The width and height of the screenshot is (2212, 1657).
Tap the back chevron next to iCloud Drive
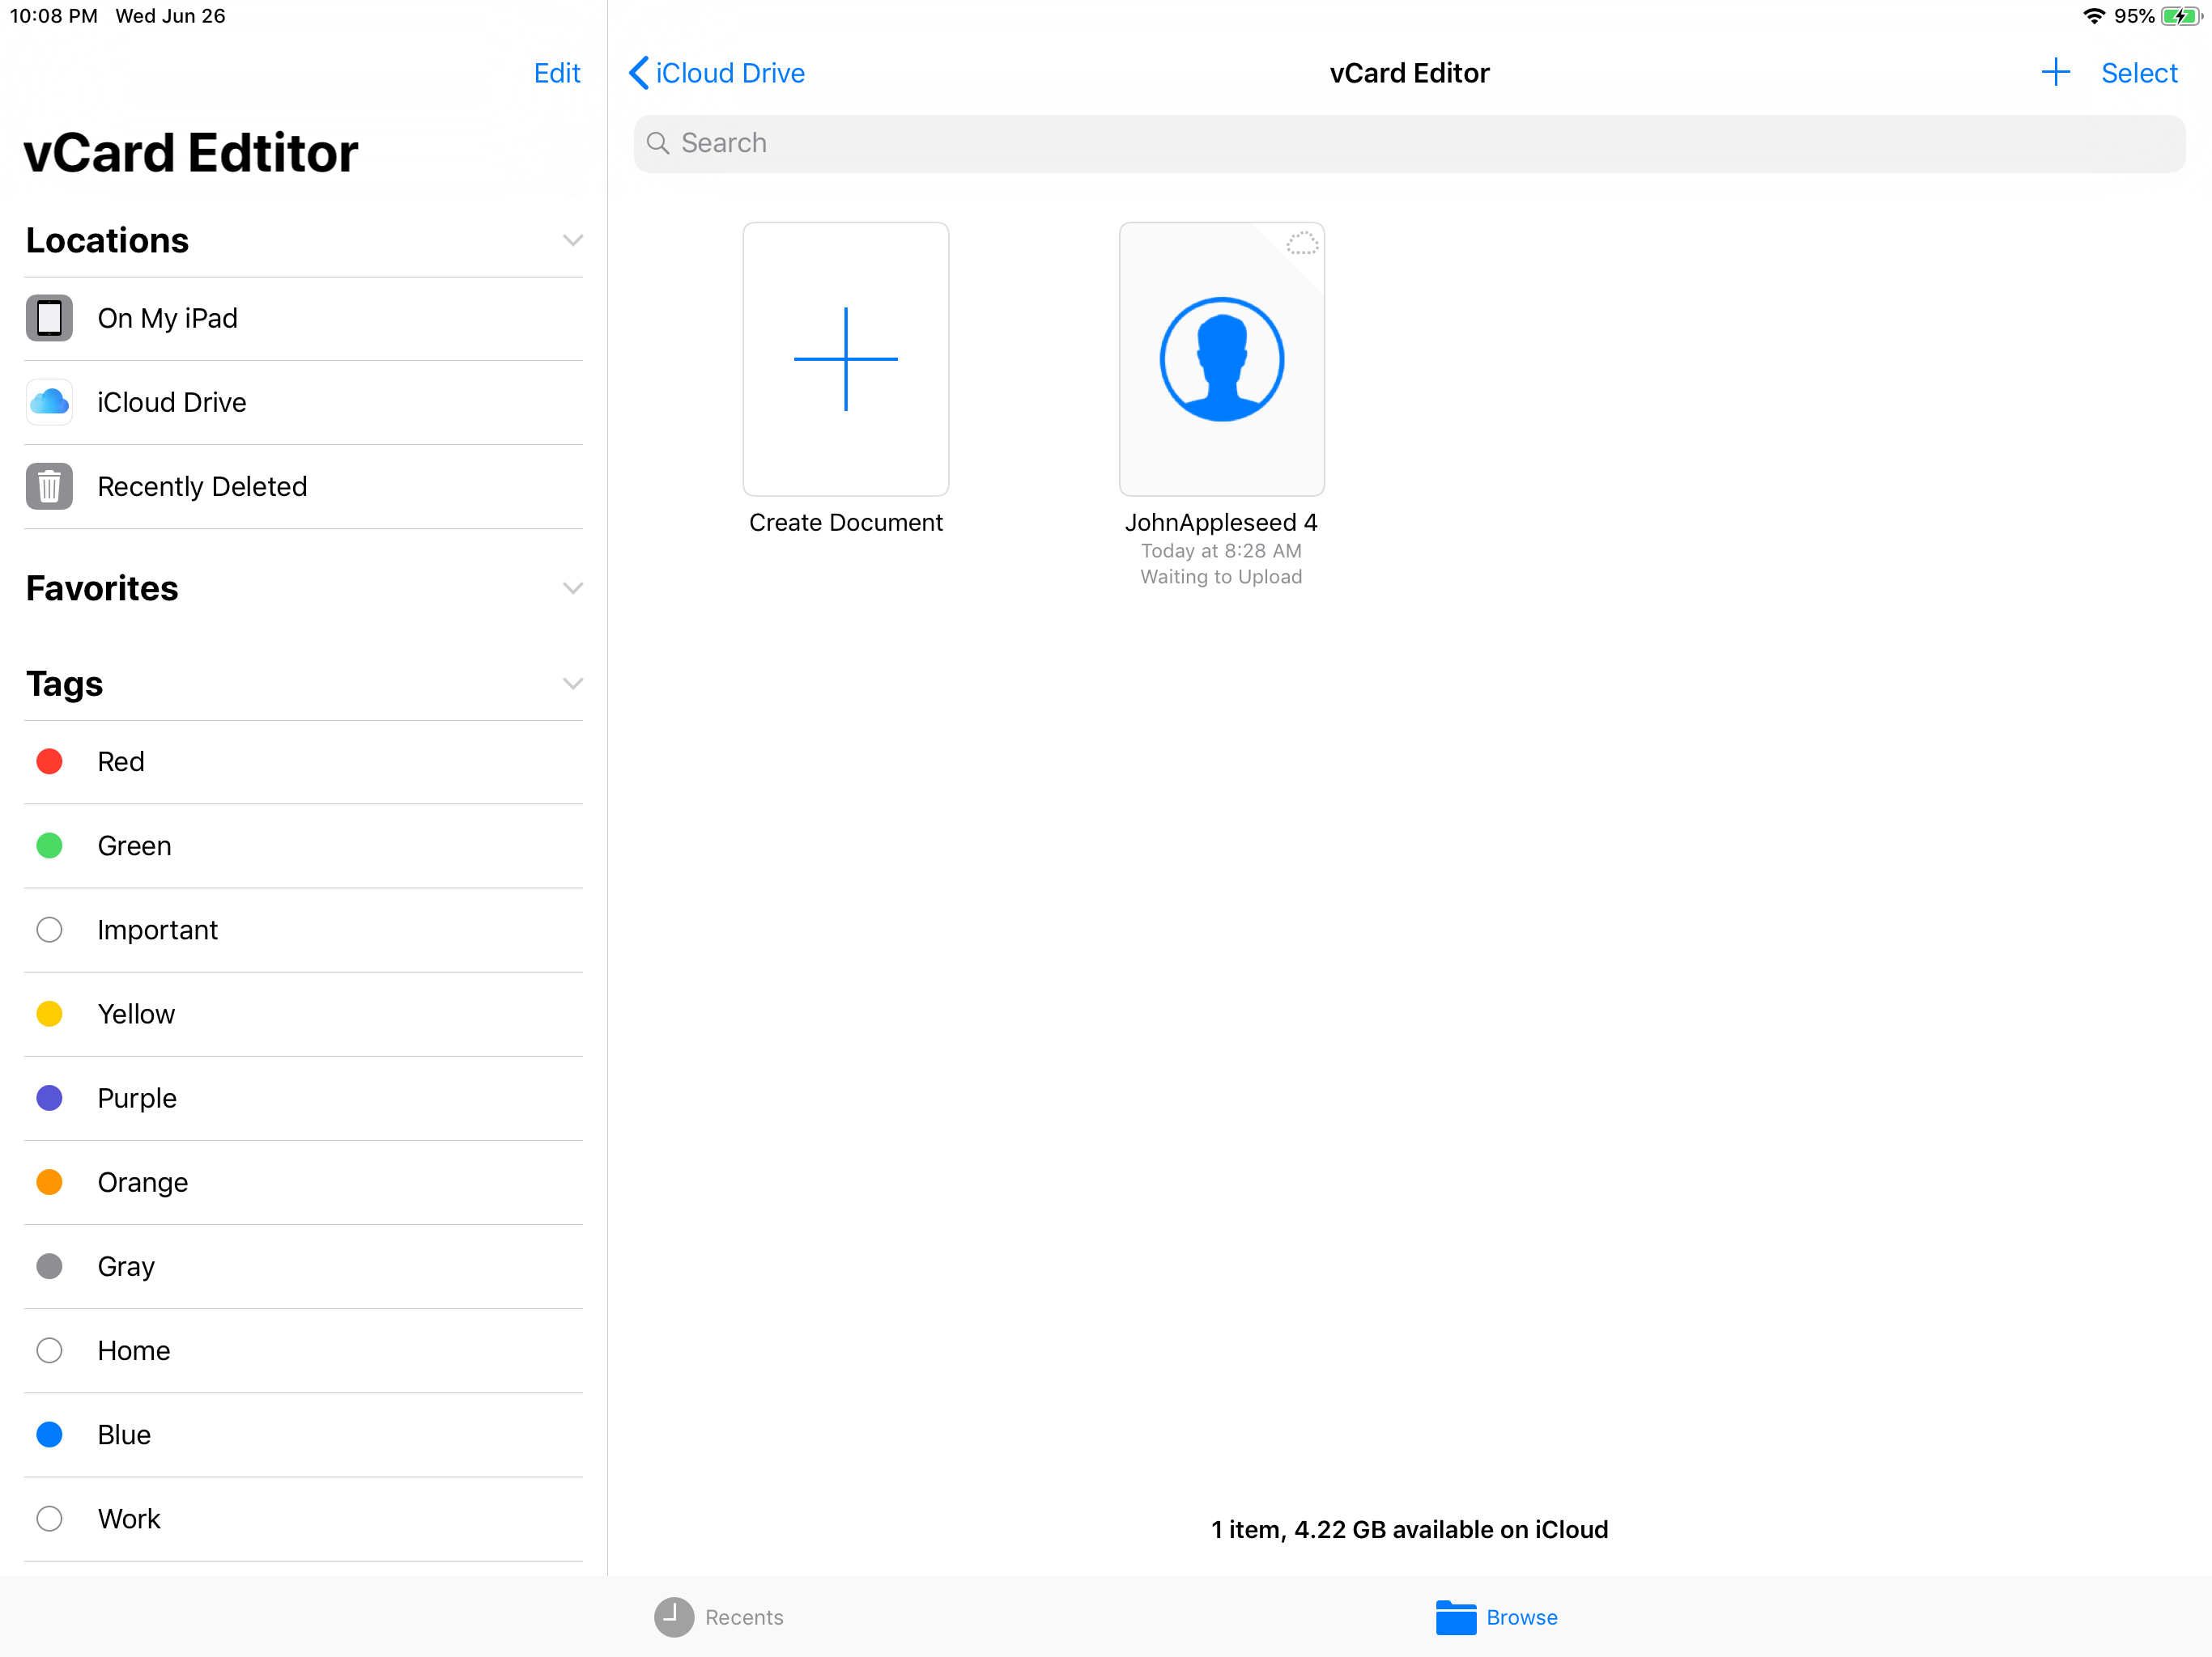coord(639,73)
